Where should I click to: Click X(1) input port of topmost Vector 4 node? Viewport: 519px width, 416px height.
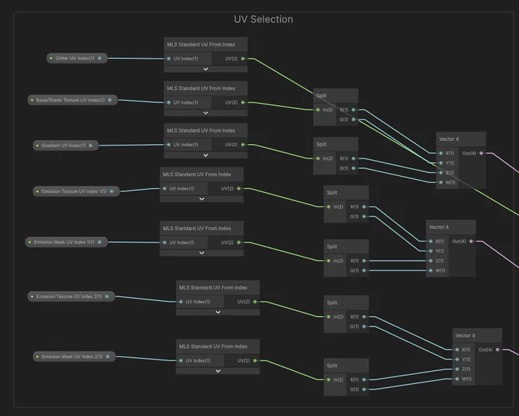pyautogui.click(x=441, y=153)
